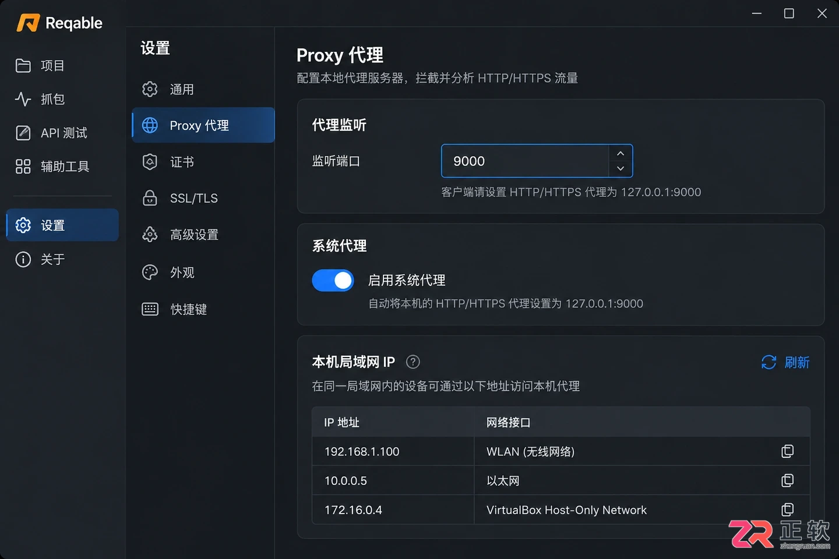Select the 192.168.1.100 IP cell
This screenshot has width=839, height=559.
393,451
